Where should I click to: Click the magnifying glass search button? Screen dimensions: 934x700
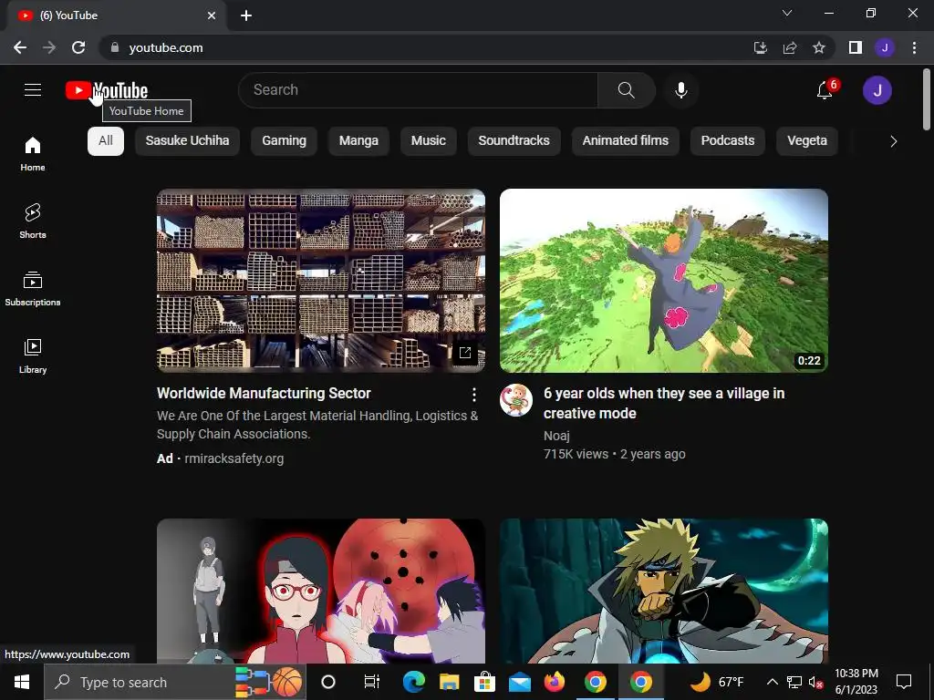(626, 90)
